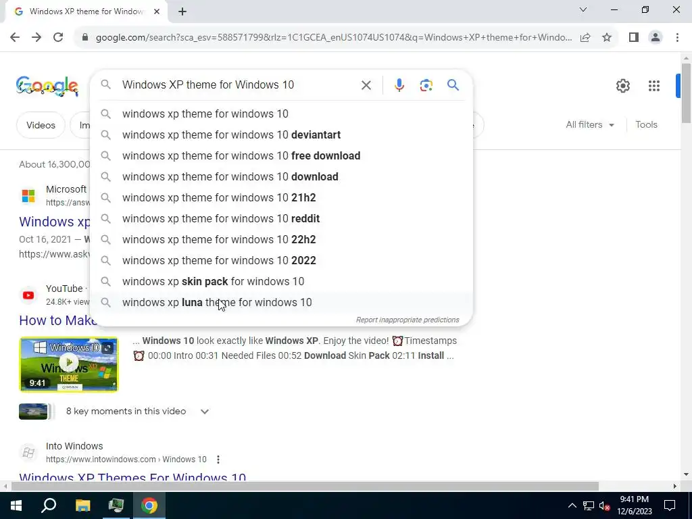Click the horizontal page scrollbar thumb

(305, 487)
